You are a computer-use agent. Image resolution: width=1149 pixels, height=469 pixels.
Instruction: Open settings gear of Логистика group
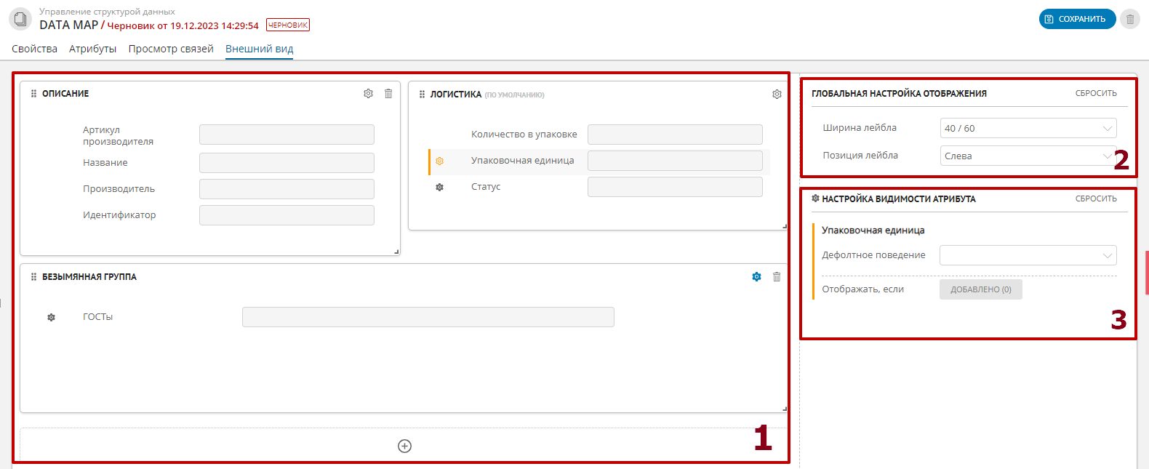point(777,95)
